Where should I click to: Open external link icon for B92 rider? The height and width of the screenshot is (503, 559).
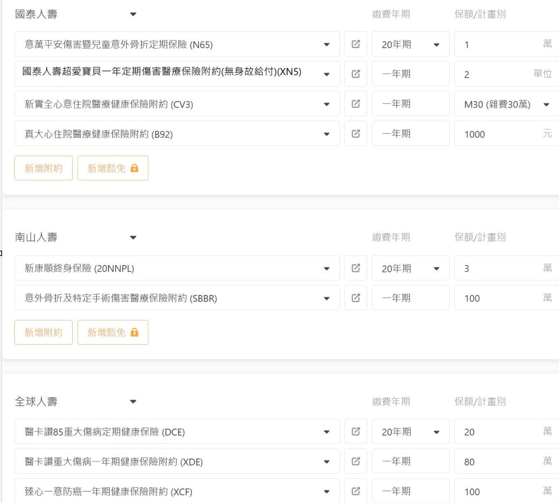(355, 134)
